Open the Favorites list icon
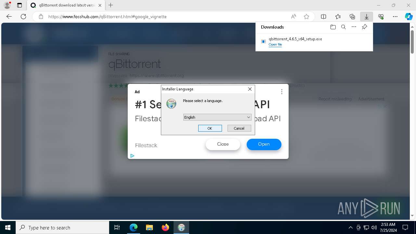The width and height of the screenshot is (416, 234). (x=338, y=17)
